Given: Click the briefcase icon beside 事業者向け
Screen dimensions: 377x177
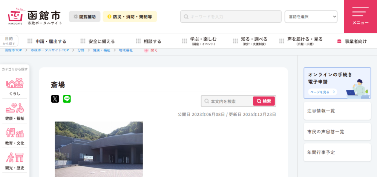Looking at the screenshot, I should 339,41.
